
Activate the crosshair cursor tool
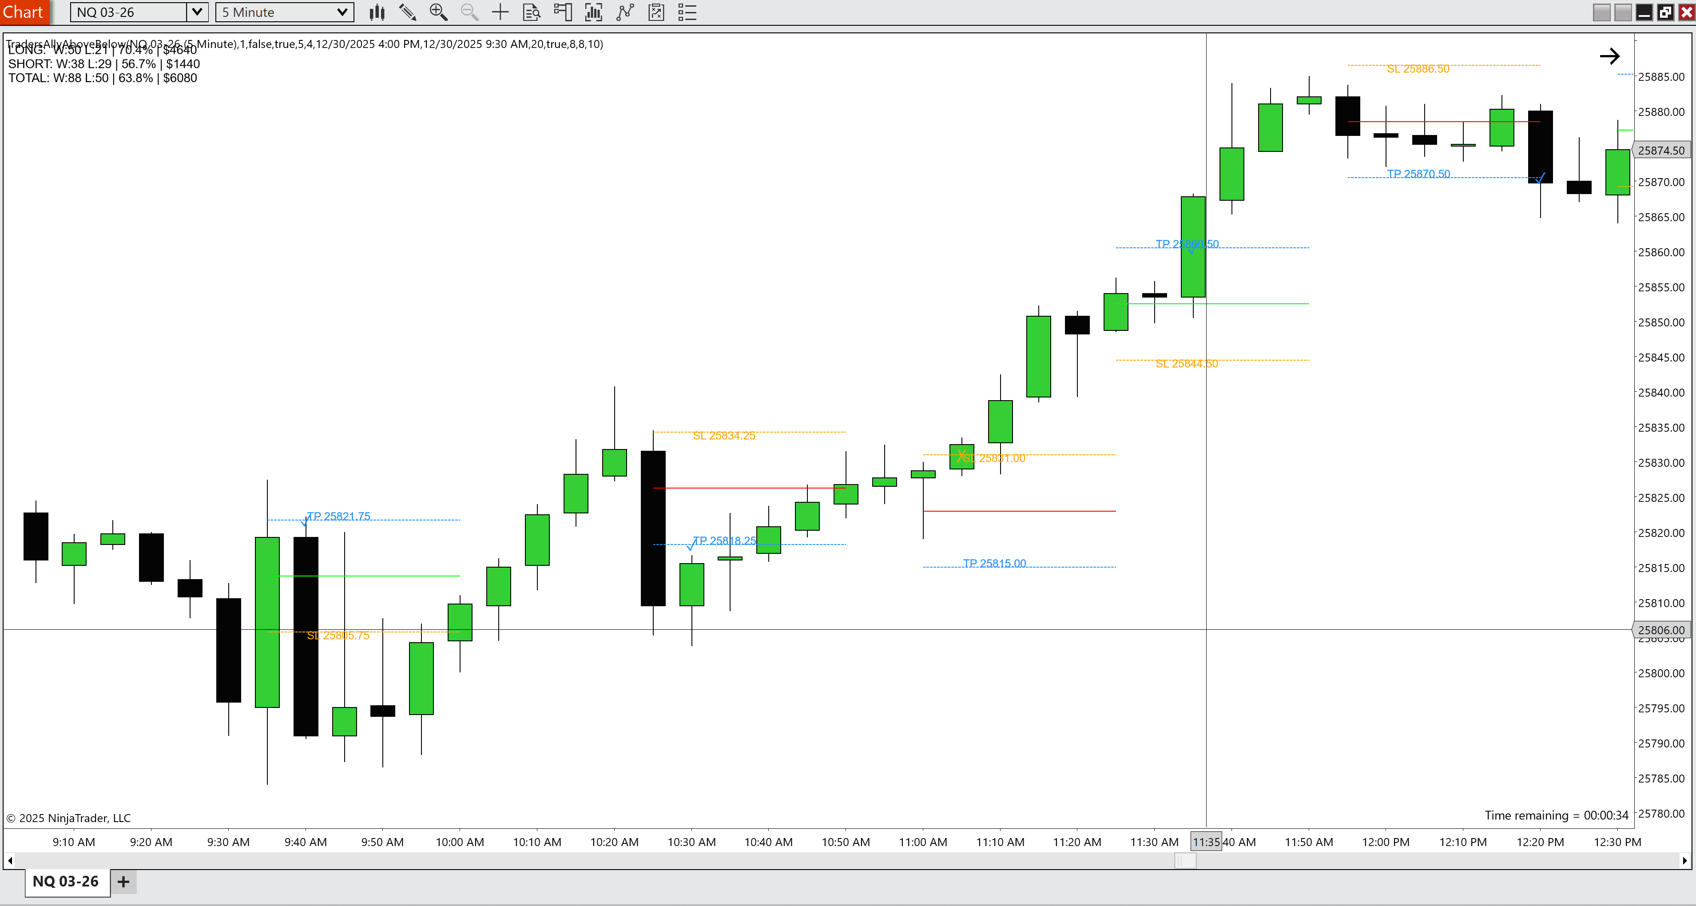(500, 12)
